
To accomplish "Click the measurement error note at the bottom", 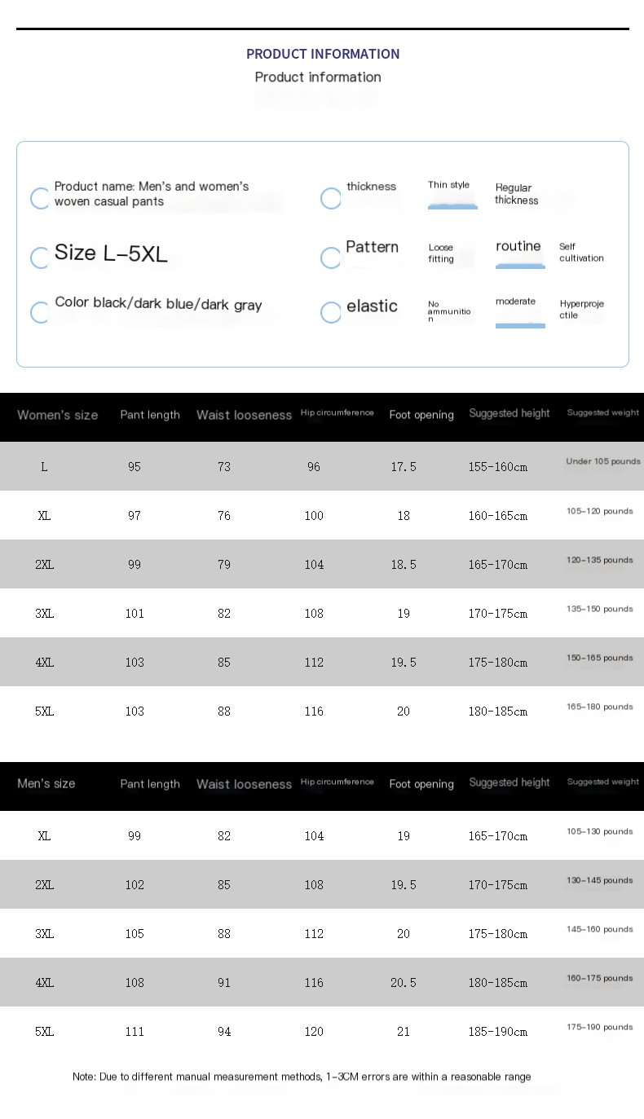I will 302,1077.
